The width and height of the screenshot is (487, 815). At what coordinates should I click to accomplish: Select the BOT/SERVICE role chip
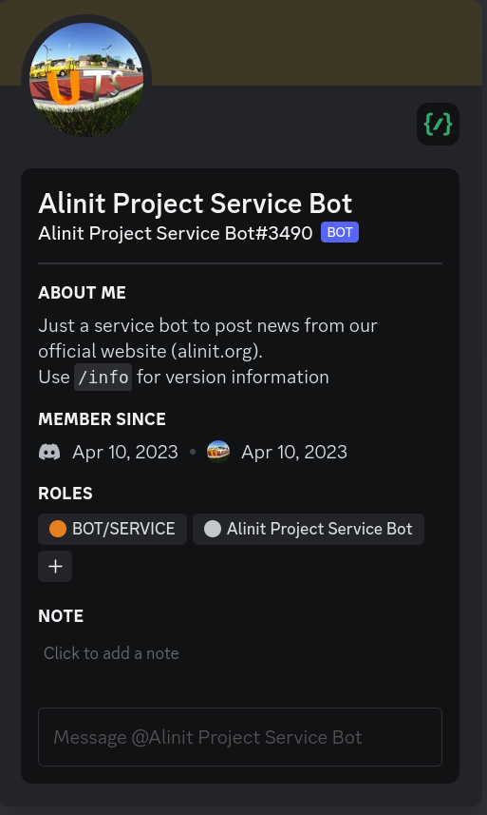(113, 529)
